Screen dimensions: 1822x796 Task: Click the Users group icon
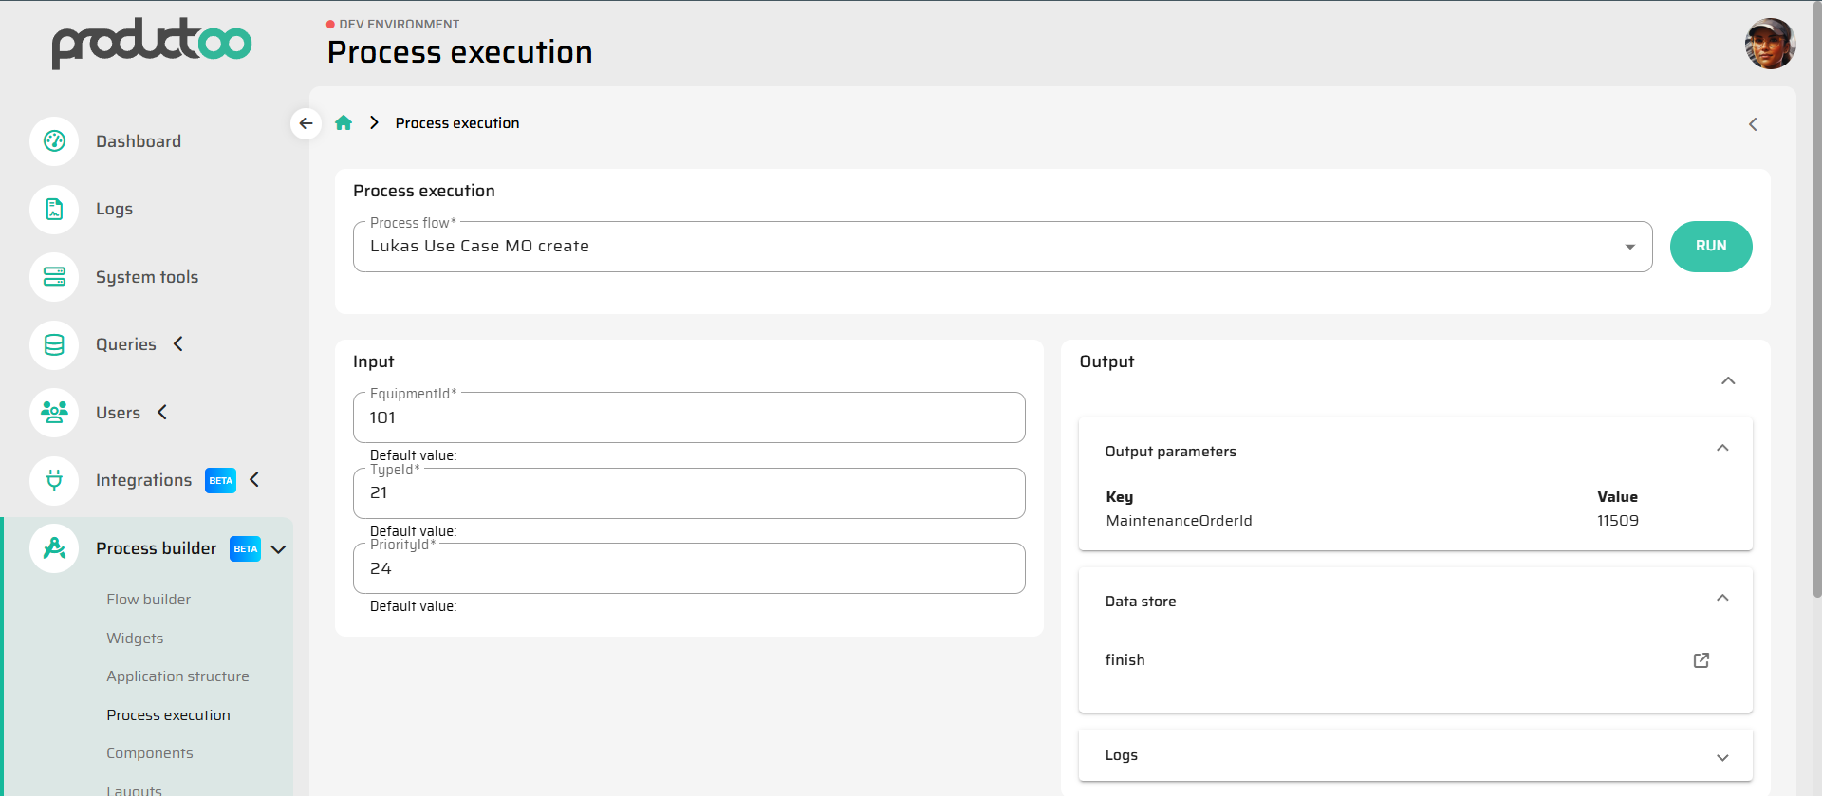tap(54, 413)
